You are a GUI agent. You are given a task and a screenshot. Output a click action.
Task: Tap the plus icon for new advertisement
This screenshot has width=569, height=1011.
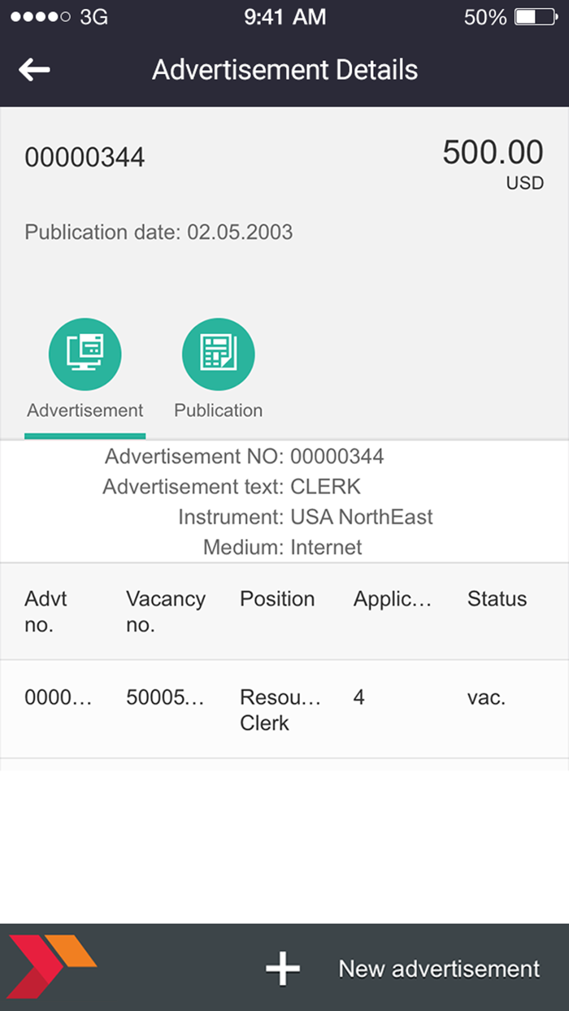[282, 969]
